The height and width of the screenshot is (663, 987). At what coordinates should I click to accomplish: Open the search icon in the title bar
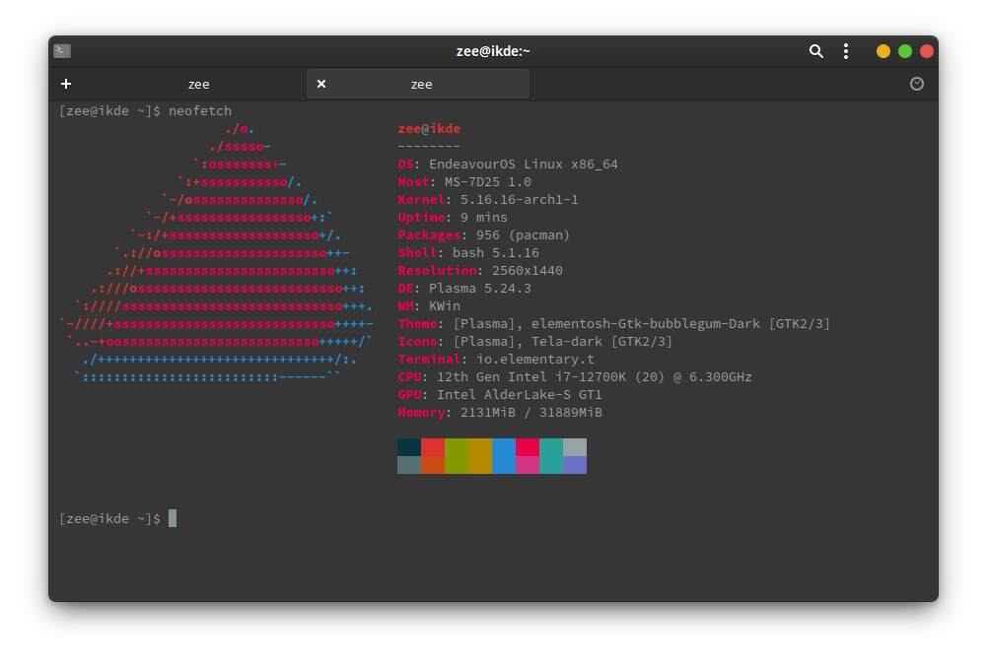[815, 50]
